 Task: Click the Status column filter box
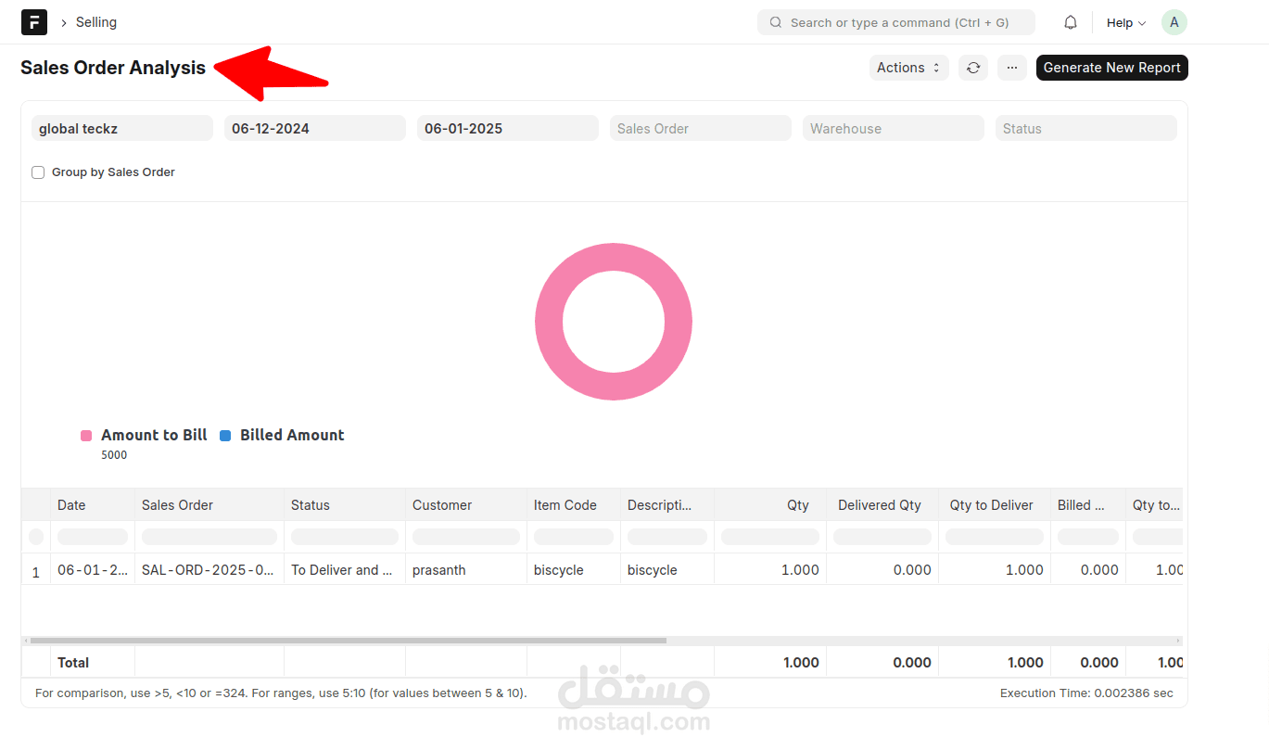pyautogui.click(x=345, y=537)
